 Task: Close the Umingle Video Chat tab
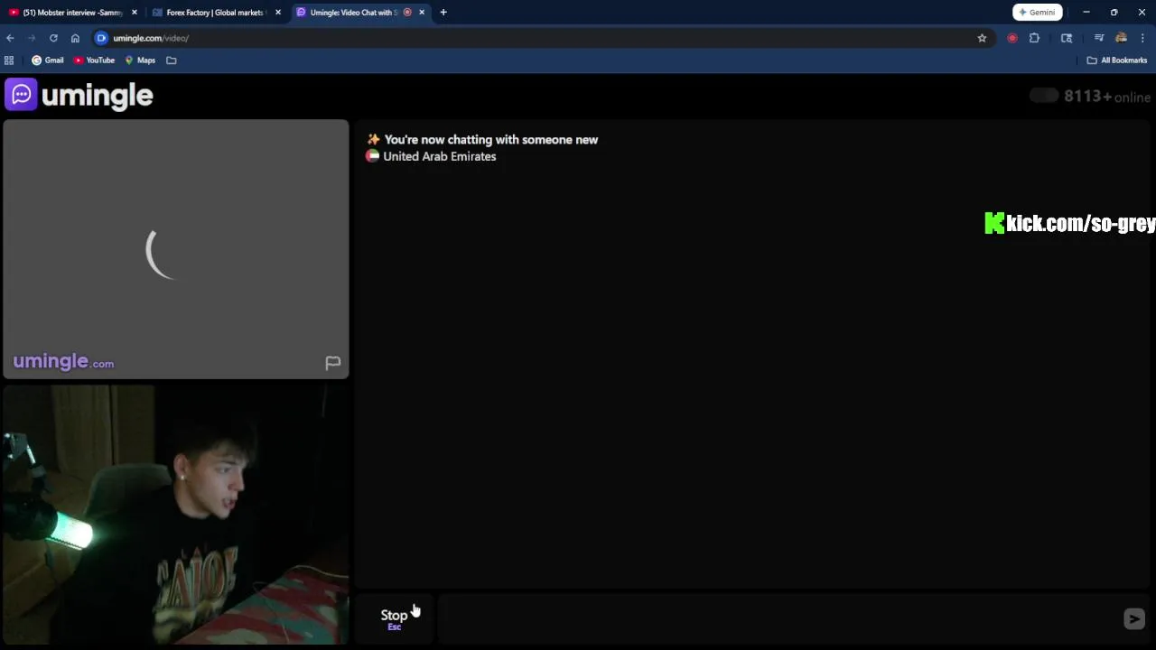click(x=422, y=13)
